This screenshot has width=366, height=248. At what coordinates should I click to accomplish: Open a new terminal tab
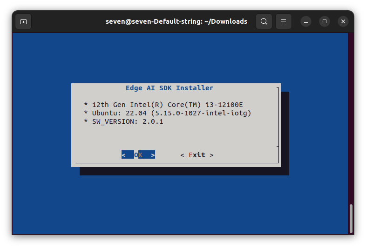pyautogui.click(x=23, y=21)
